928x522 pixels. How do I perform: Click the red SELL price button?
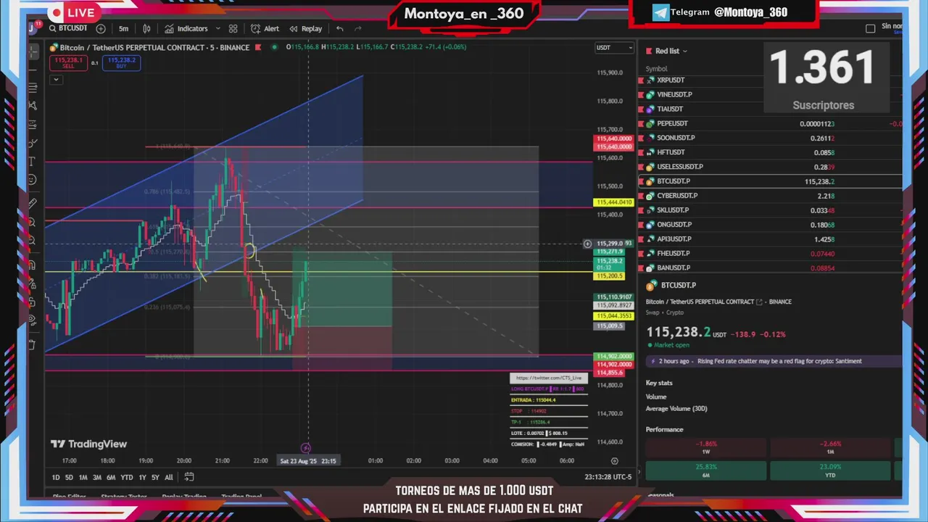click(68, 63)
